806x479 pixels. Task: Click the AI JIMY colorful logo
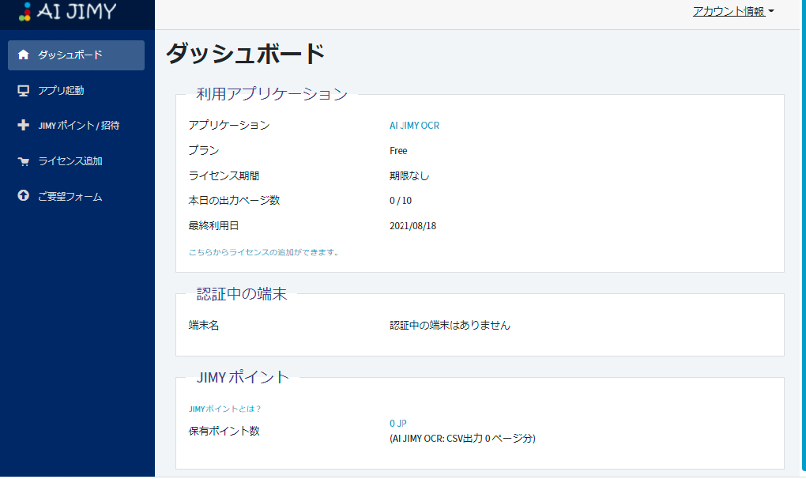click(24, 11)
